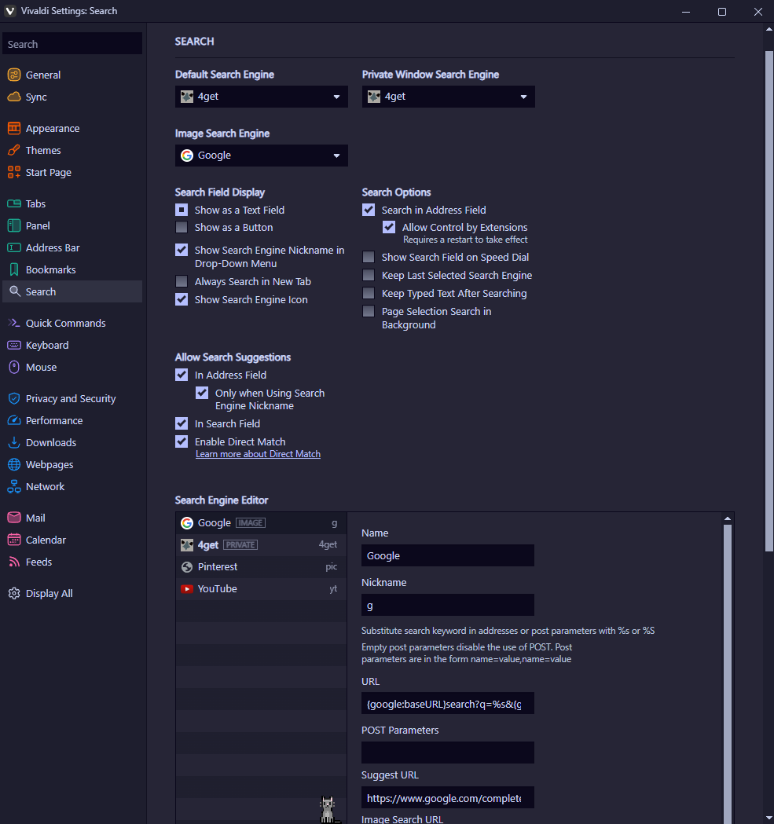The width and height of the screenshot is (774, 824).
Task: Expand the Private Window Search Engine dropdown
Action: (448, 97)
